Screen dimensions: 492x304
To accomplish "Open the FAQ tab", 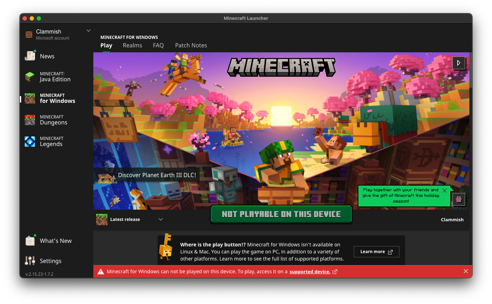I will (158, 45).
